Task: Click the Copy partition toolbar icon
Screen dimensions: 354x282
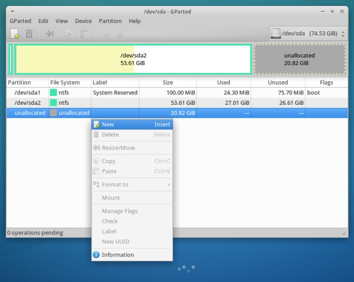Action: pyautogui.click(x=69, y=34)
